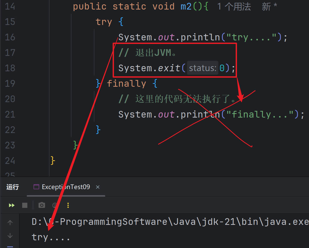The height and width of the screenshot is (248, 309).
Task: Click the 新 * author inlay hint
Action: 269,7
